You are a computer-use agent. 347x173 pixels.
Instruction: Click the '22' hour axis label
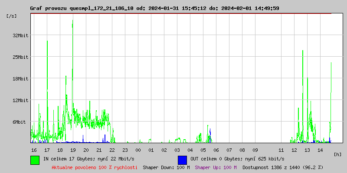pyautogui.click(x=112, y=150)
